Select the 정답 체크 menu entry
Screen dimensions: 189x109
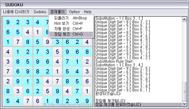coord(71,34)
